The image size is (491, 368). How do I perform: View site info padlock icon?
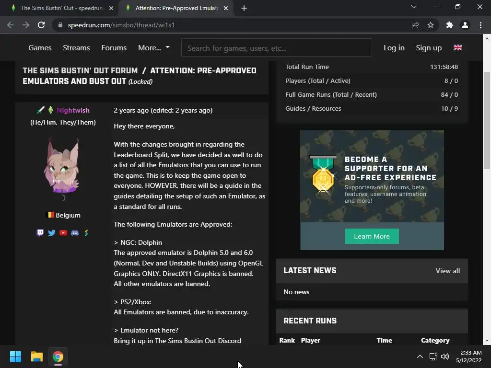coord(60,25)
